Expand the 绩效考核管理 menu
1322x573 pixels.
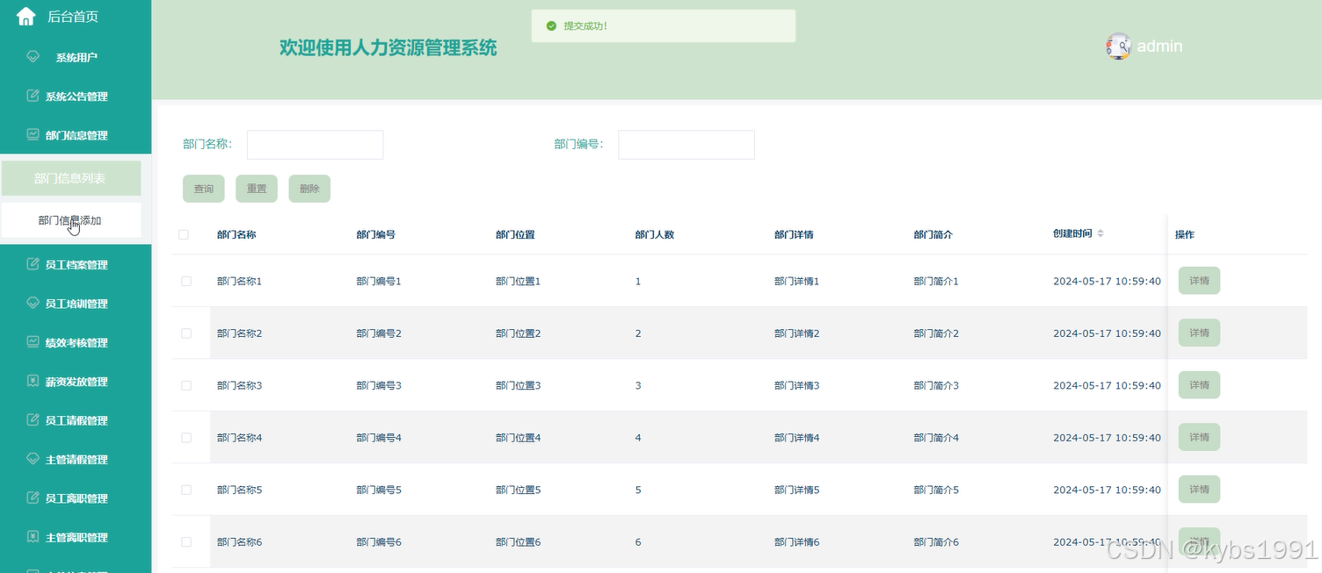tap(76, 341)
